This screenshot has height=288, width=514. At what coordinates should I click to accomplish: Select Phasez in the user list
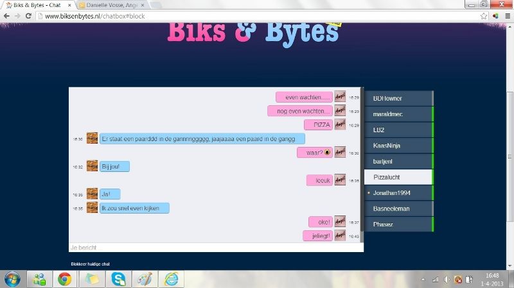point(398,224)
